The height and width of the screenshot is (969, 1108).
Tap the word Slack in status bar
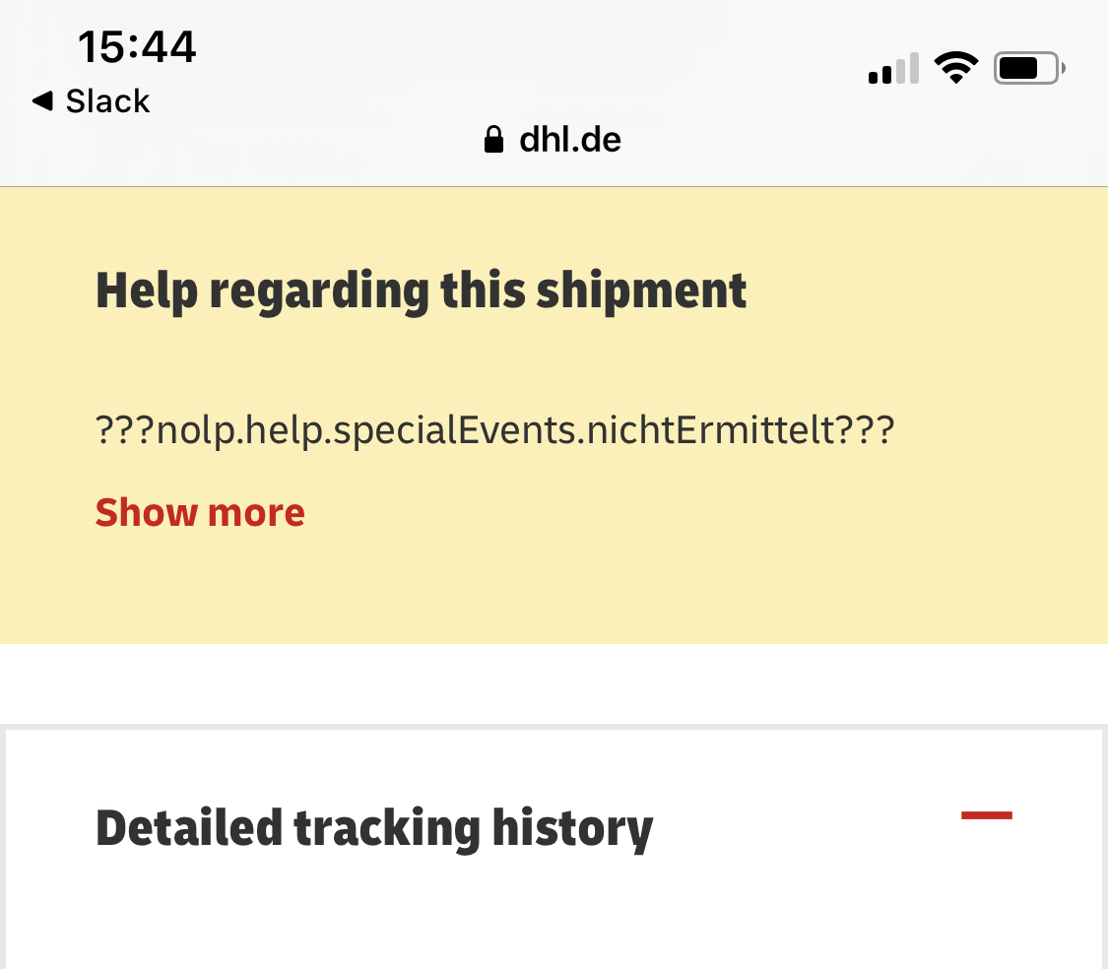(x=107, y=100)
